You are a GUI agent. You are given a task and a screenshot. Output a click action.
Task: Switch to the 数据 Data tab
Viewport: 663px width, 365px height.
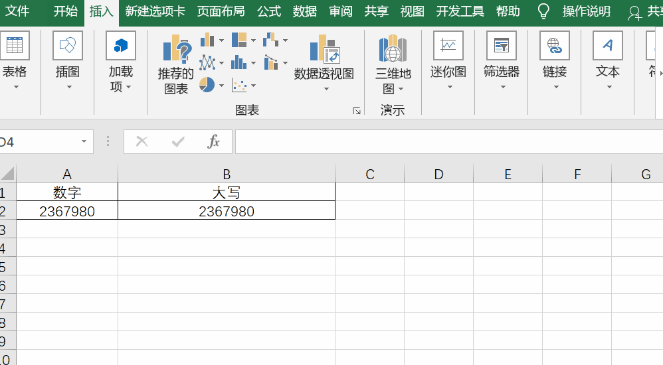[x=304, y=11]
